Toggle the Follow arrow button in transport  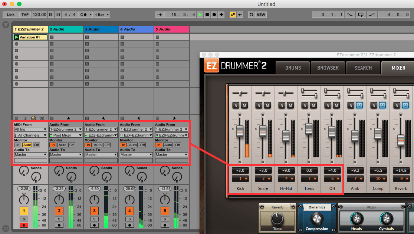point(160,15)
